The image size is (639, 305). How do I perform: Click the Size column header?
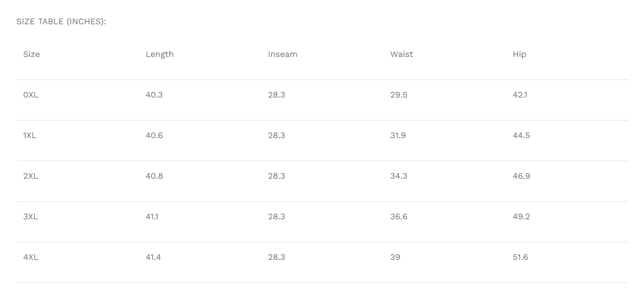click(32, 54)
